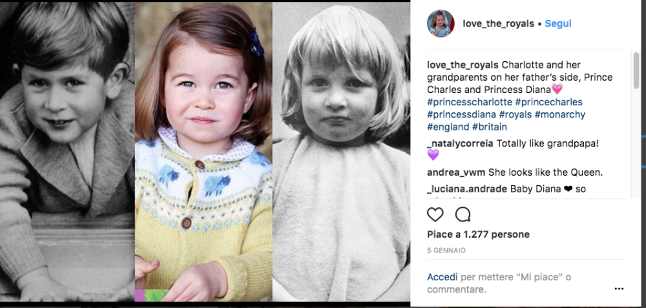Click the post's photo collage
This screenshot has width=646, height=308.
204,155
